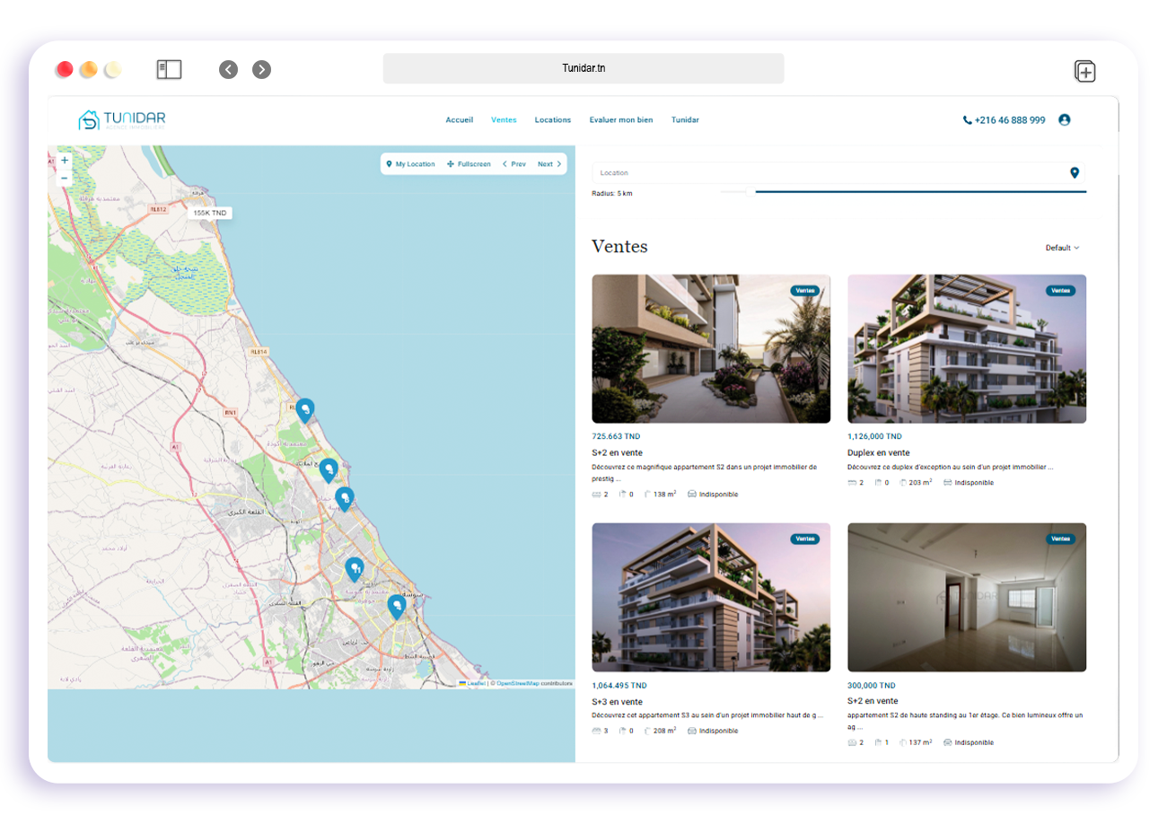Image resolution: width=1167 pixels, height=824 pixels.
Task: Click the Tunidar logo
Action: (x=122, y=119)
